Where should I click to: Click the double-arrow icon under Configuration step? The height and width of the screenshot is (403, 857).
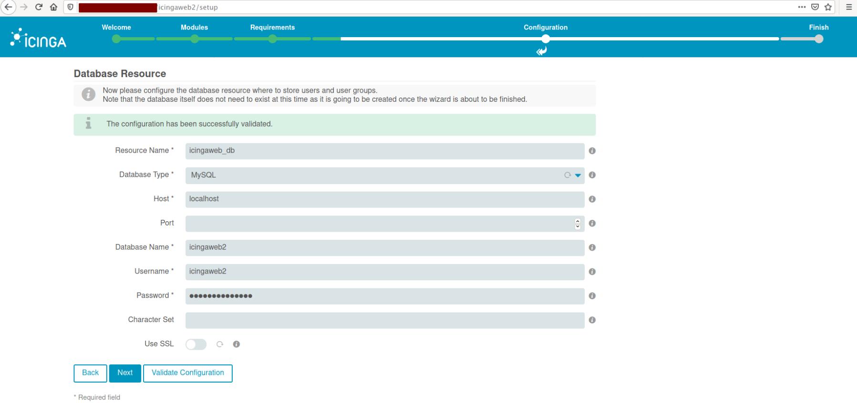tap(541, 51)
